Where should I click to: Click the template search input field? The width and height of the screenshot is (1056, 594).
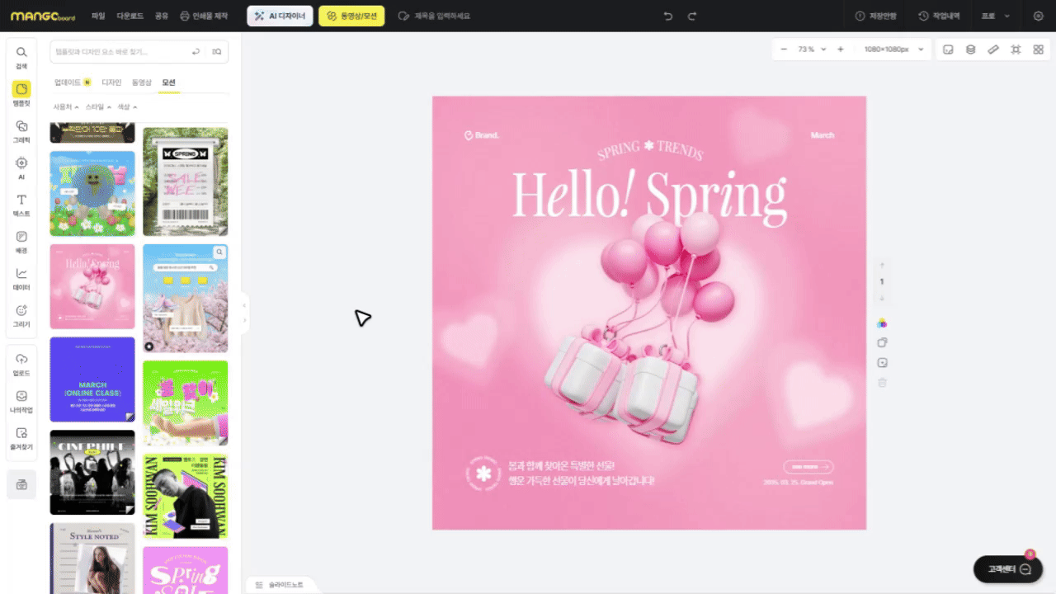(120, 52)
